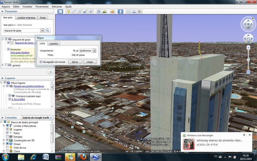The height and width of the screenshot is (161, 257).
Task: Hide the sidebar using toolbar icon
Action: [60, 12]
